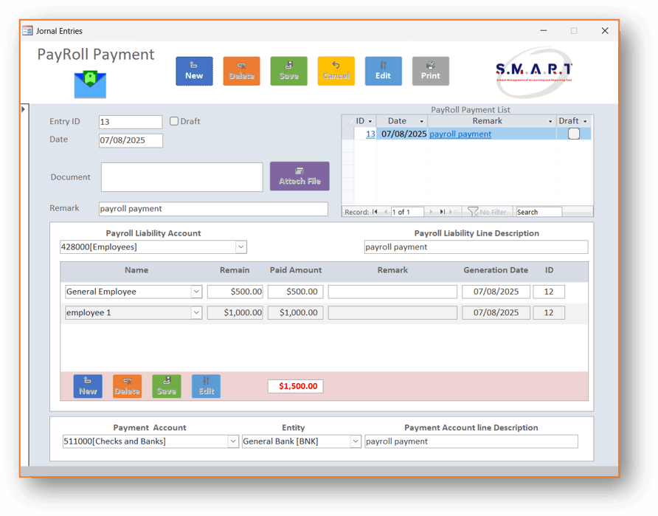Expand the employee 1 name dropdown
Screen dimensions: 658x516
(x=196, y=312)
